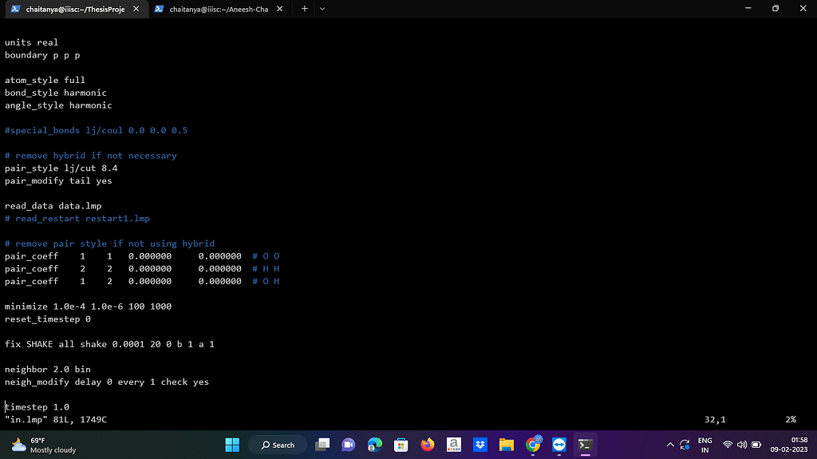This screenshot has height=459, width=817.
Task: Close the ThesisProje terminal tab
Action: coord(136,9)
